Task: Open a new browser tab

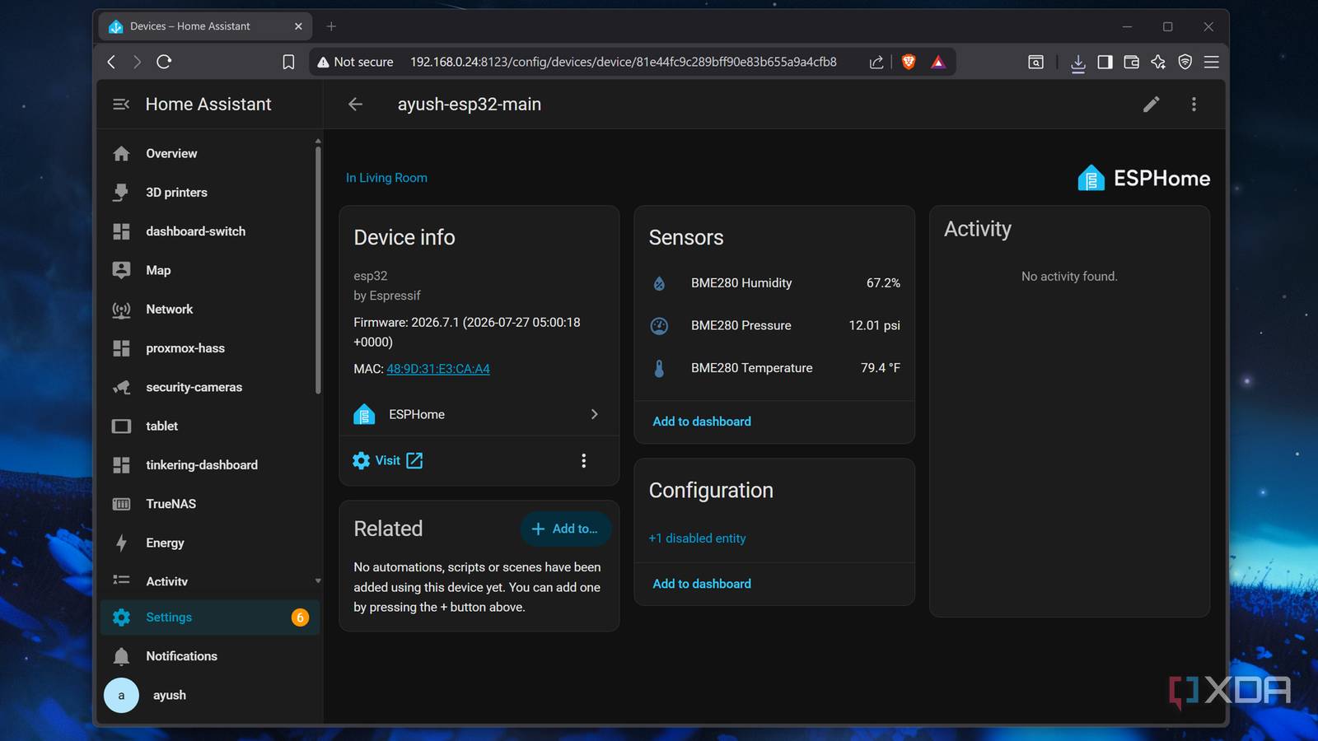Action: tap(331, 26)
